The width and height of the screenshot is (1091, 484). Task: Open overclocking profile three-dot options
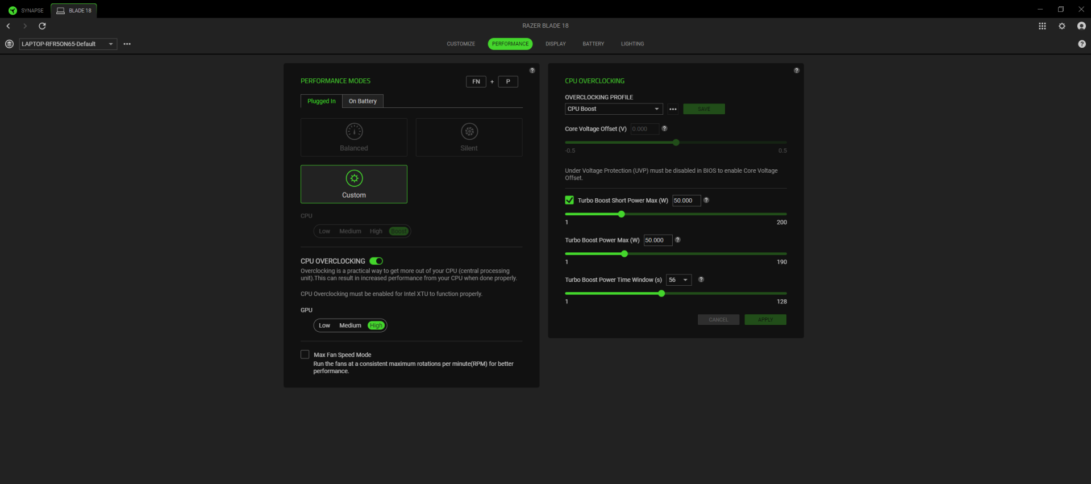click(673, 109)
